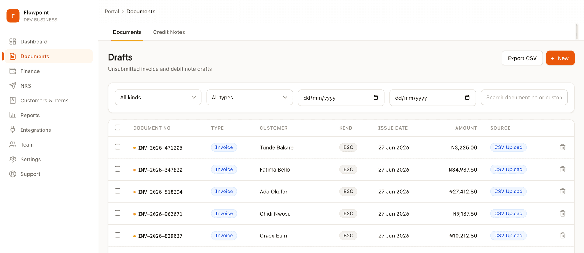Image resolution: width=584 pixels, height=253 pixels.
Task: Open document INV-2026-471205
Action: pyautogui.click(x=160, y=148)
